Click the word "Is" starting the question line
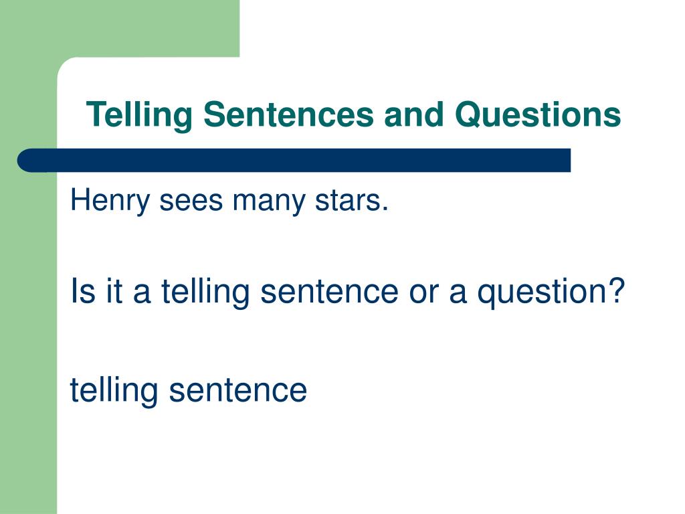Screen dimensions: 685x514 click(x=82, y=291)
